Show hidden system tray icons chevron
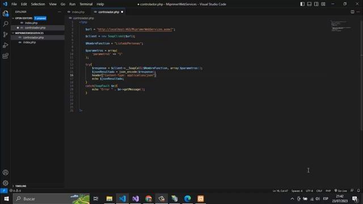This screenshot has width=363, height=204. point(292,199)
